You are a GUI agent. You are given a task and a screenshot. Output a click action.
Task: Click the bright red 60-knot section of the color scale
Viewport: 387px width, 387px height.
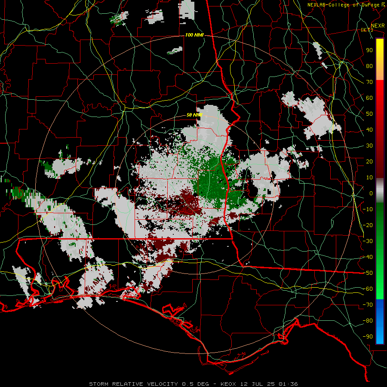click(x=380, y=98)
